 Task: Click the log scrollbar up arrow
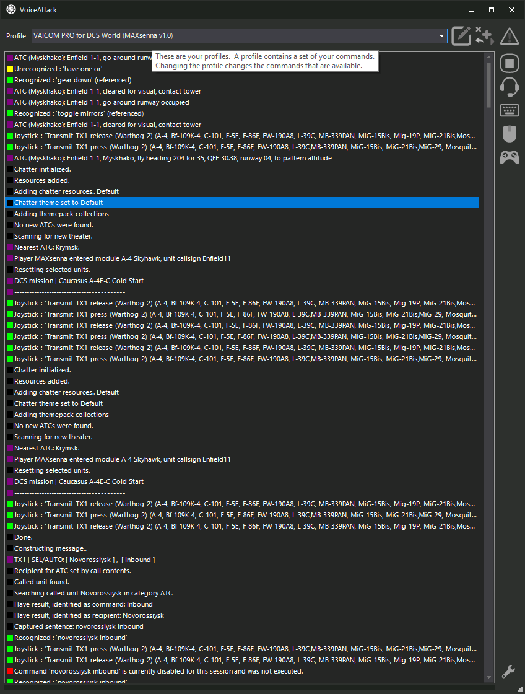pos(488,57)
